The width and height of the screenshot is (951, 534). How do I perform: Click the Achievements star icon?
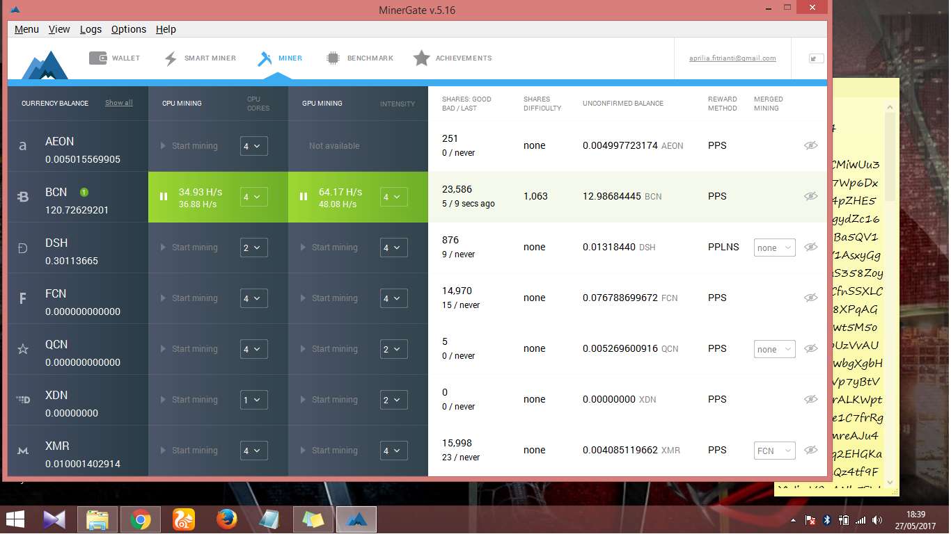(x=421, y=58)
